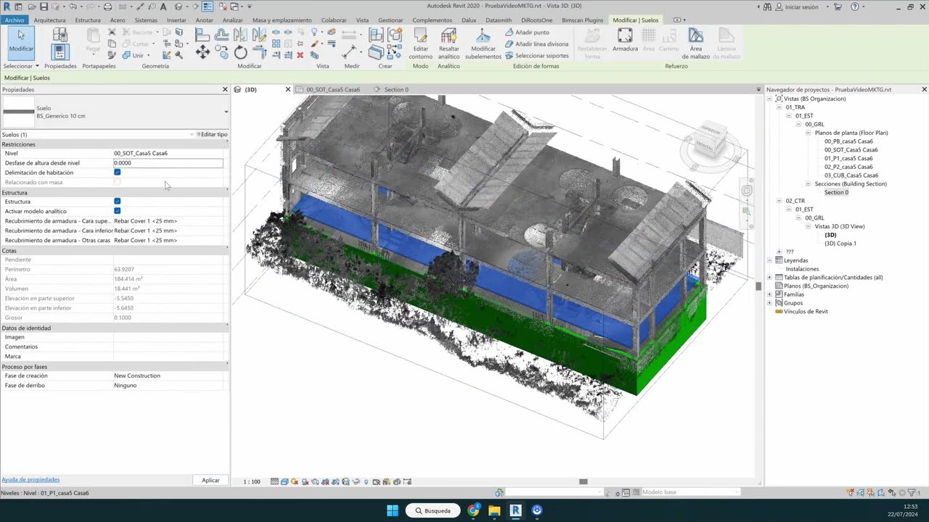
Task: Switch to the Gestionar ribbon tab
Action: click(390, 20)
